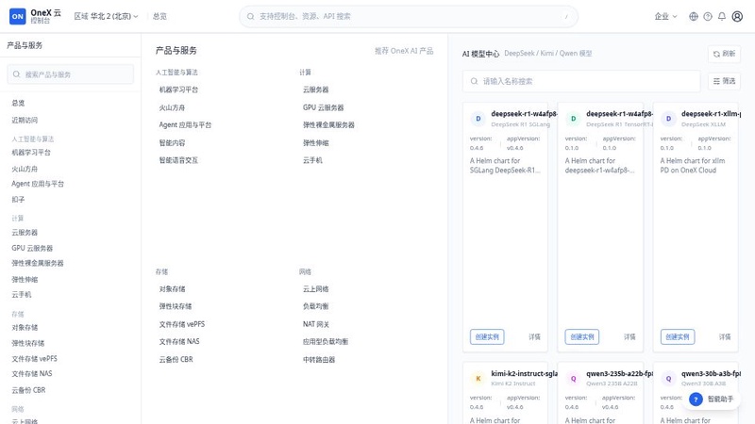Open 机器学习平台 in the left sidebar
The height and width of the screenshot is (424, 755).
tap(31, 153)
